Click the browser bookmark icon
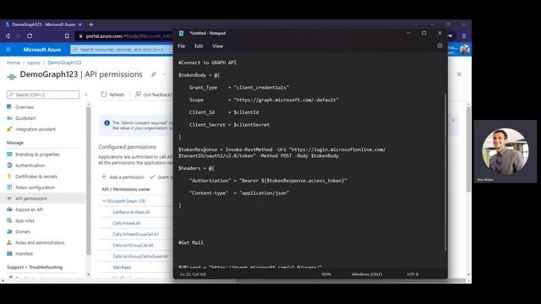This screenshot has width=541, height=304. (67, 35)
